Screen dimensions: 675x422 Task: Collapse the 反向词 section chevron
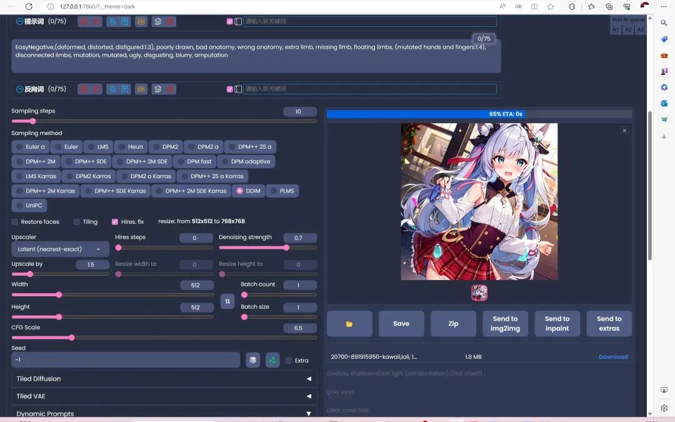[x=19, y=89]
